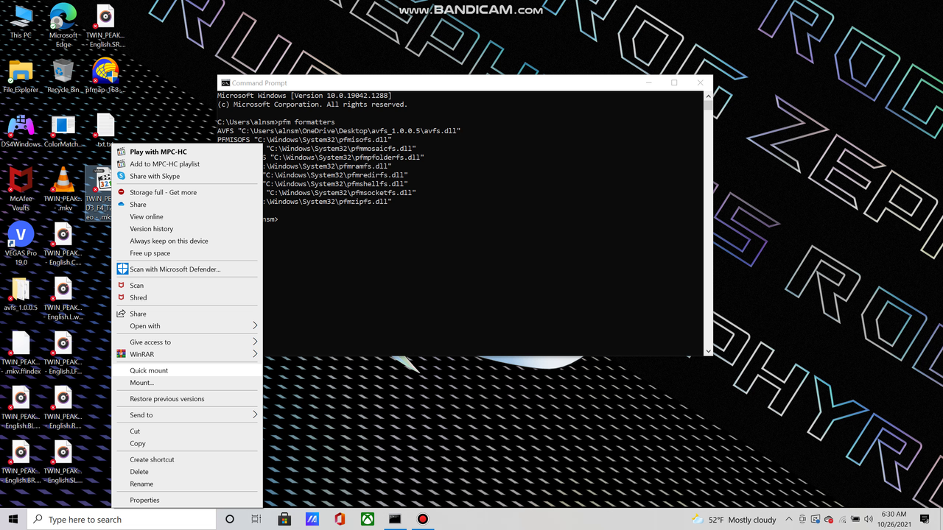The width and height of the screenshot is (943, 530).
Task: Choose Free up space
Action: tap(187, 253)
